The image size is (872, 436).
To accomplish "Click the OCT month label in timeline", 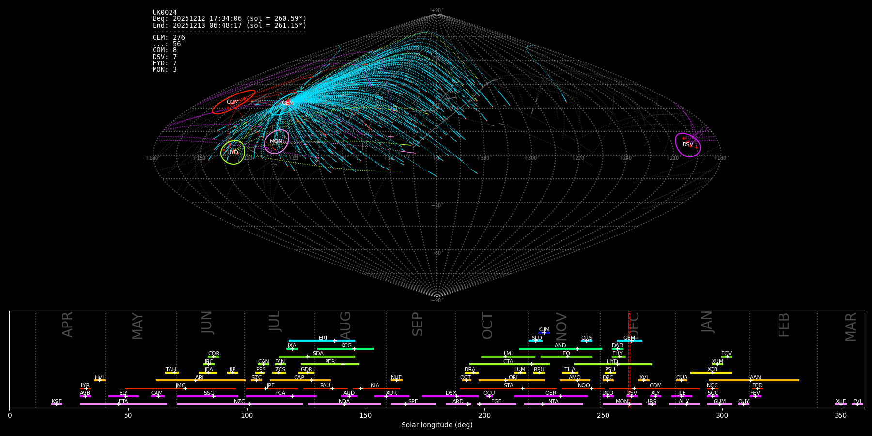I will (487, 326).
